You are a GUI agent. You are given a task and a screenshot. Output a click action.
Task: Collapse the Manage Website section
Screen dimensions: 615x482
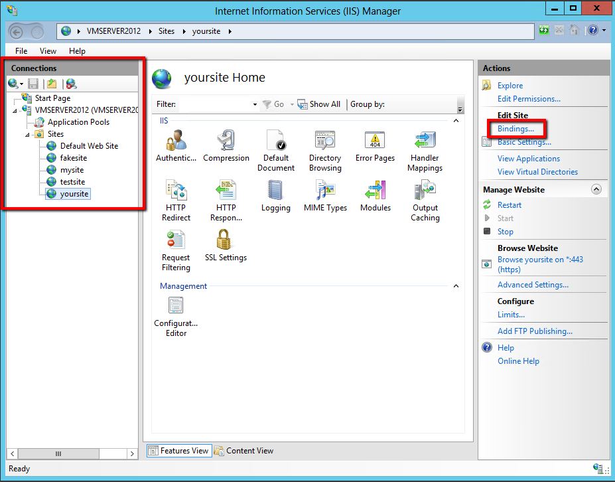596,189
